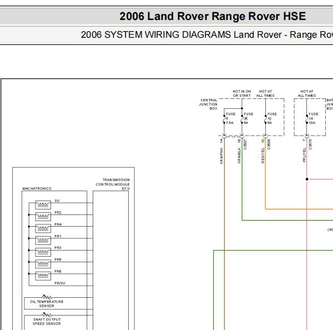This screenshot has height=330, width=333.
Task: Select the "PR3" text label
Action: 58,248
